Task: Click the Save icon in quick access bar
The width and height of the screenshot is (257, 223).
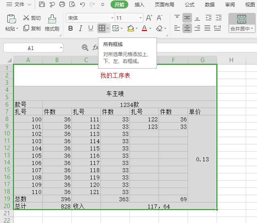Action: pos(42,4)
